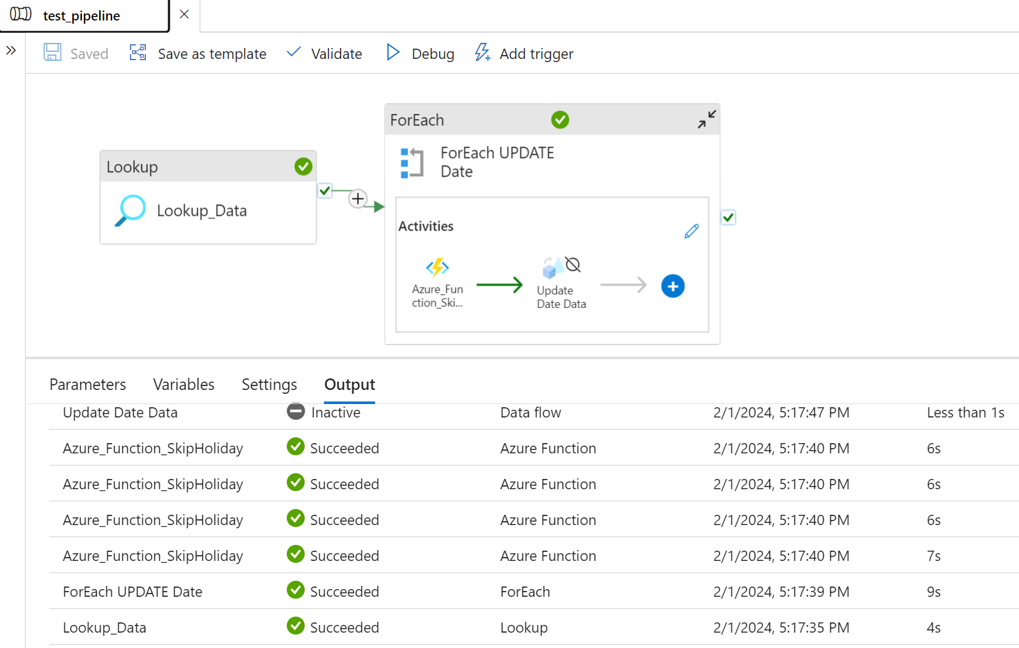This screenshot has height=648, width=1019.
Task: Edit ForEach activities with pencil icon
Action: point(691,231)
